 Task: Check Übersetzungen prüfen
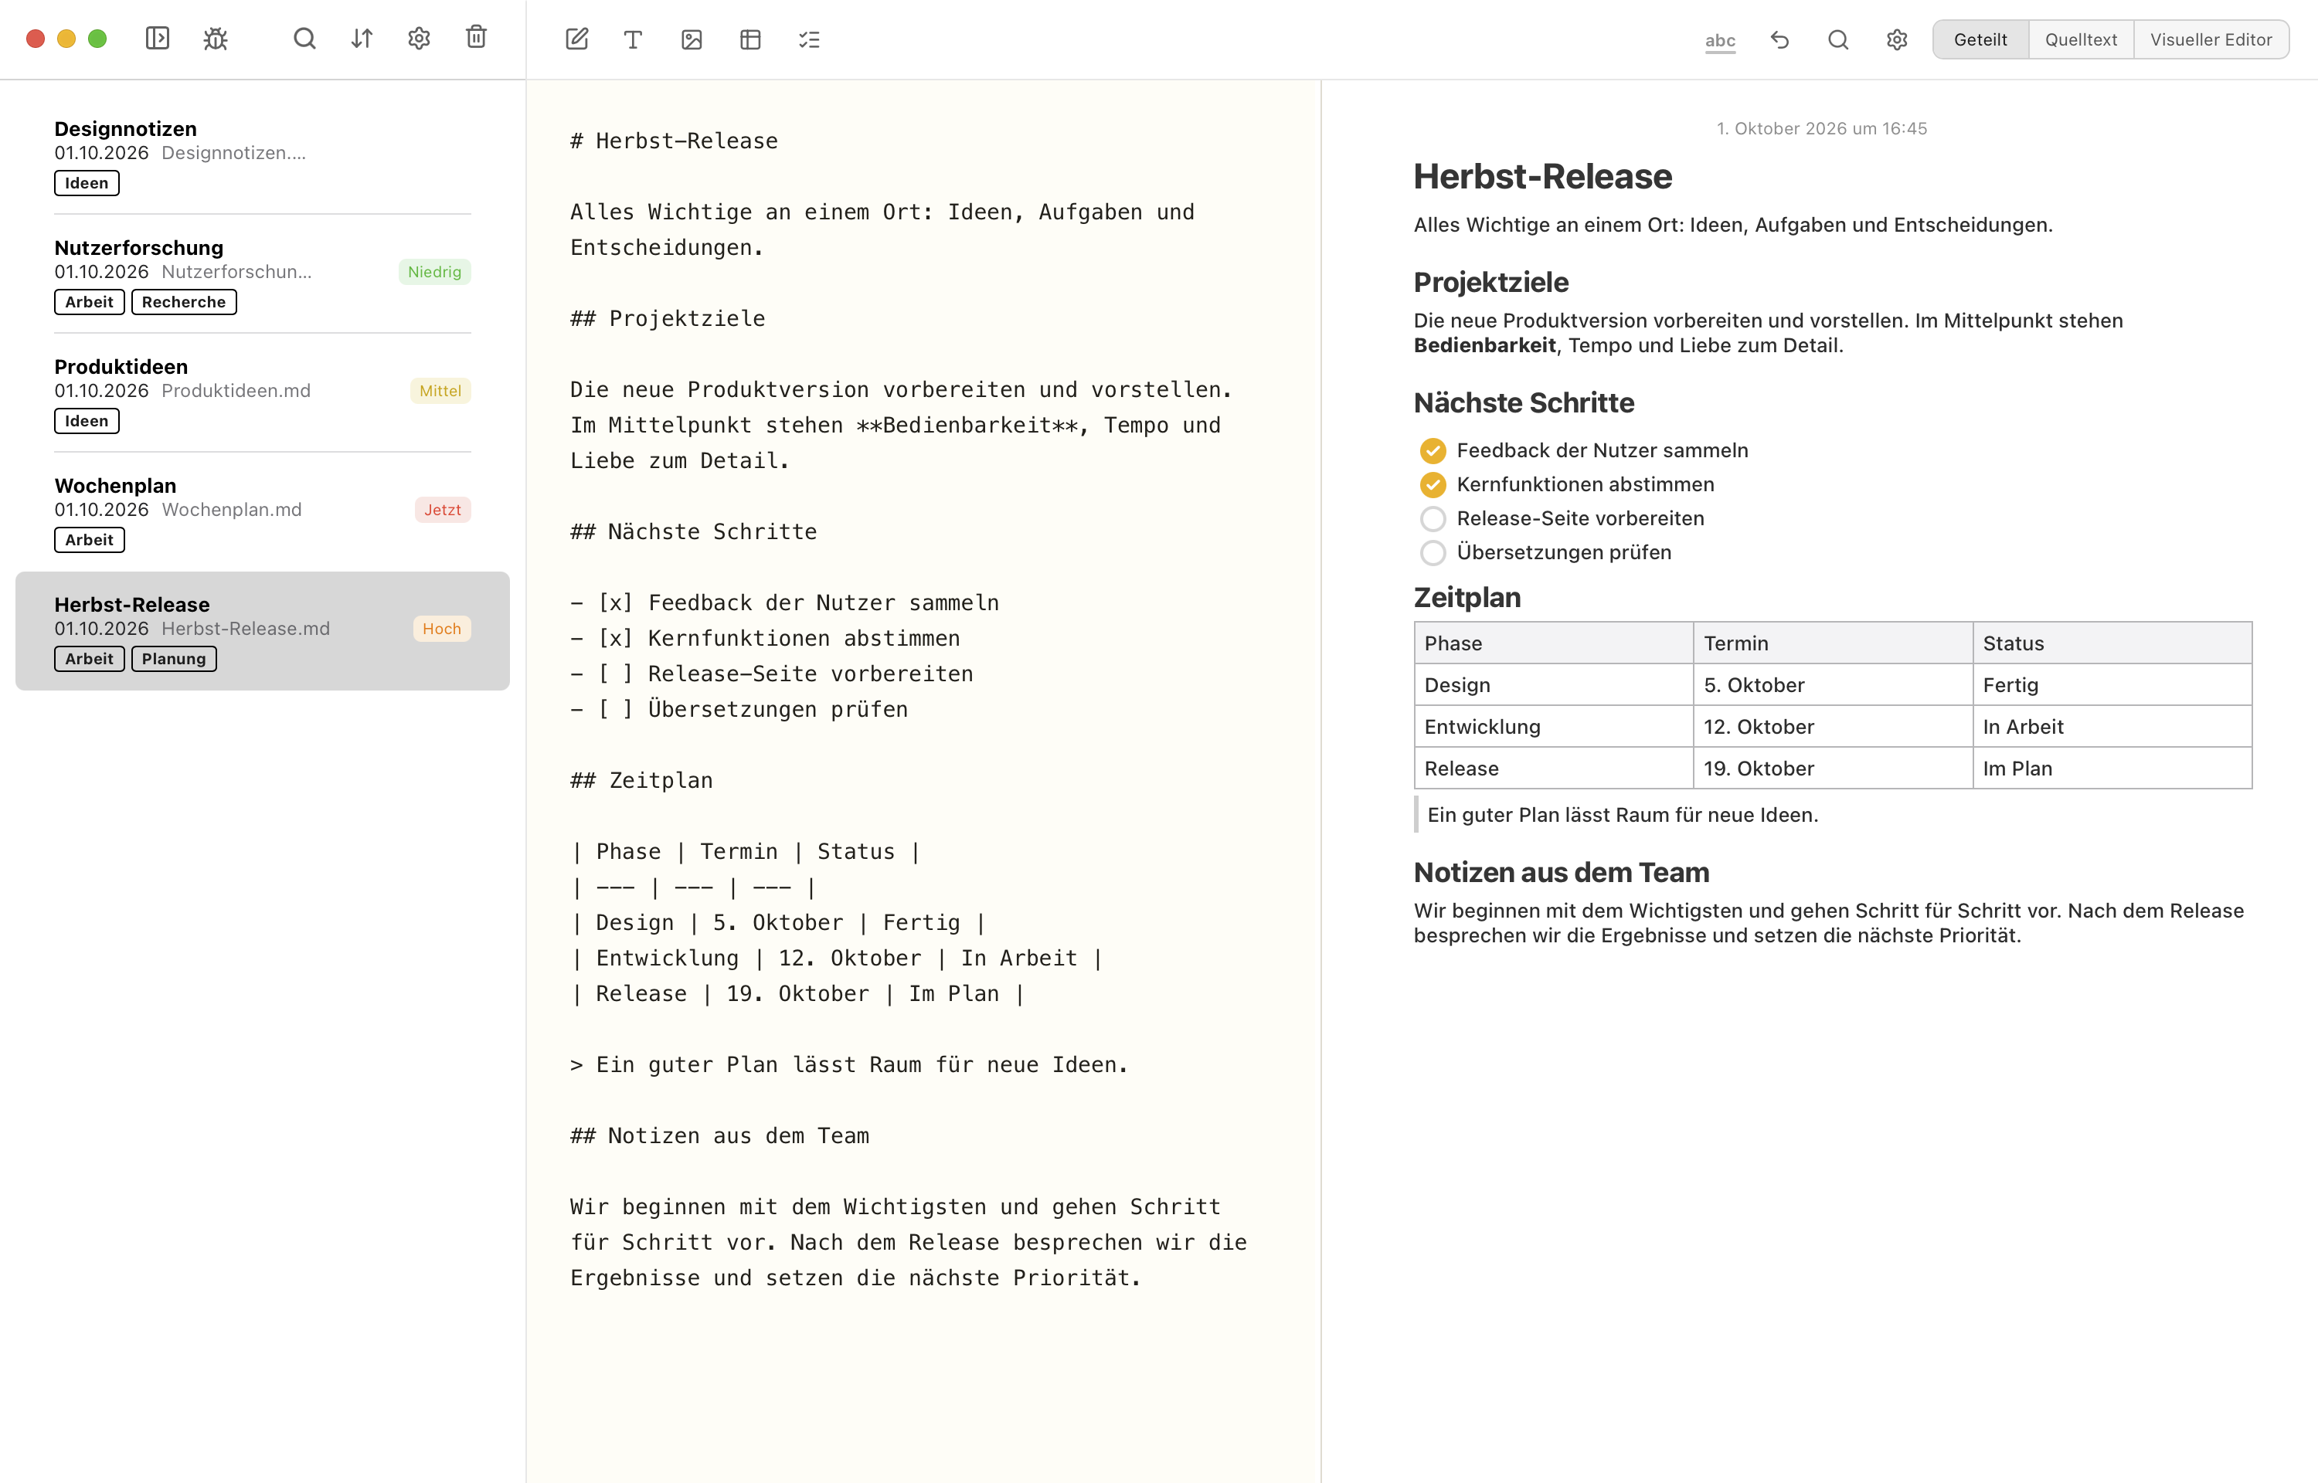1433,553
